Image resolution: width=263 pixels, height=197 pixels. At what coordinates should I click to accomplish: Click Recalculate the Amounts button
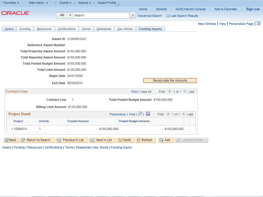(170, 80)
